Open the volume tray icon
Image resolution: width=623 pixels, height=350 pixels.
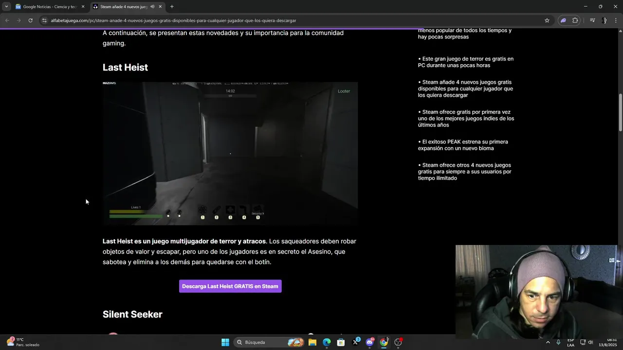590,342
